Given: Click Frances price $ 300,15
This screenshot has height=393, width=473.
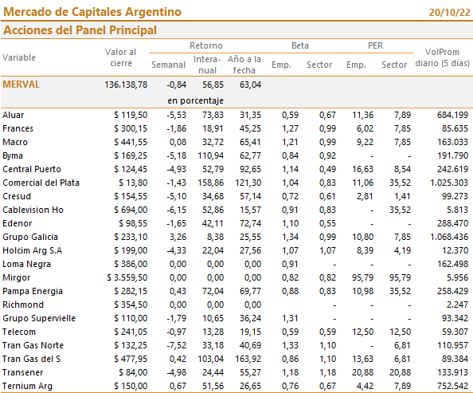Looking at the screenshot, I should click(131, 128).
